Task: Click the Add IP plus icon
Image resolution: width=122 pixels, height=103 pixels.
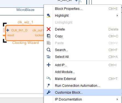Action: 49,65
